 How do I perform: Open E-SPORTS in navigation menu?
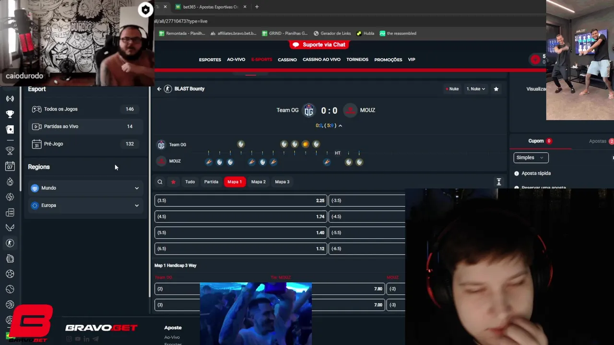click(x=261, y=59)
